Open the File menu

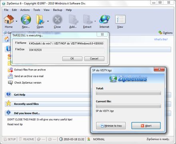6,10
